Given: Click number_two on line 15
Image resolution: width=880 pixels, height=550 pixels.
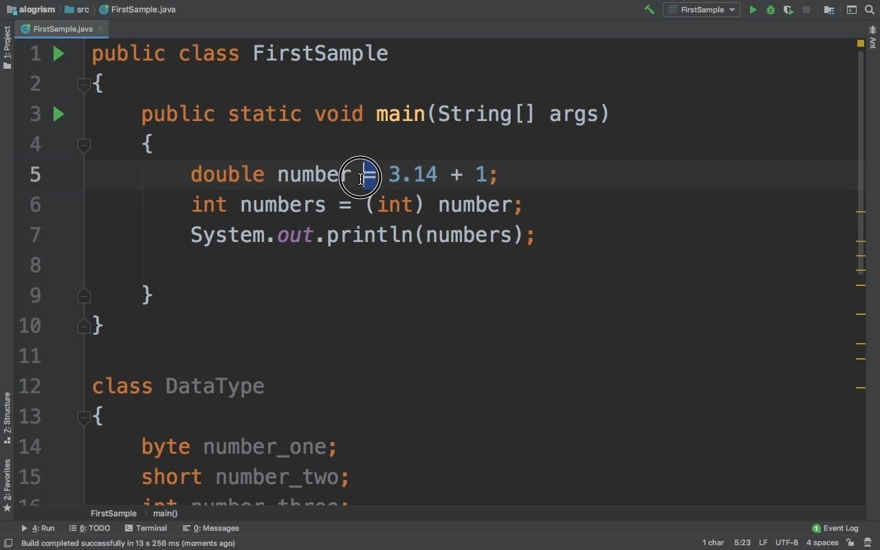Looking at the screenshot, I should pyautogui.click(x=276, y=477).
